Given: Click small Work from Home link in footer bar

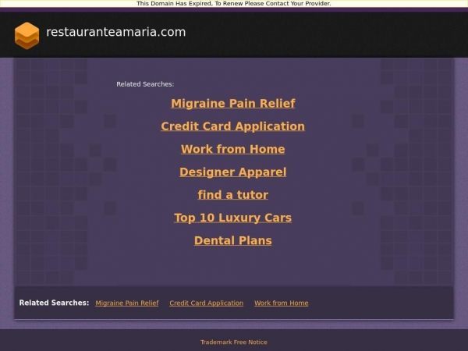Looking at the screenshot, I should click(x=281, y=303).
